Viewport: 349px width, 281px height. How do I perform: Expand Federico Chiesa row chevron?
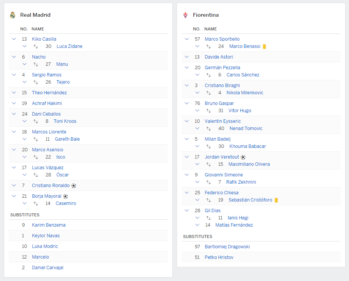[x=187, y=193]
